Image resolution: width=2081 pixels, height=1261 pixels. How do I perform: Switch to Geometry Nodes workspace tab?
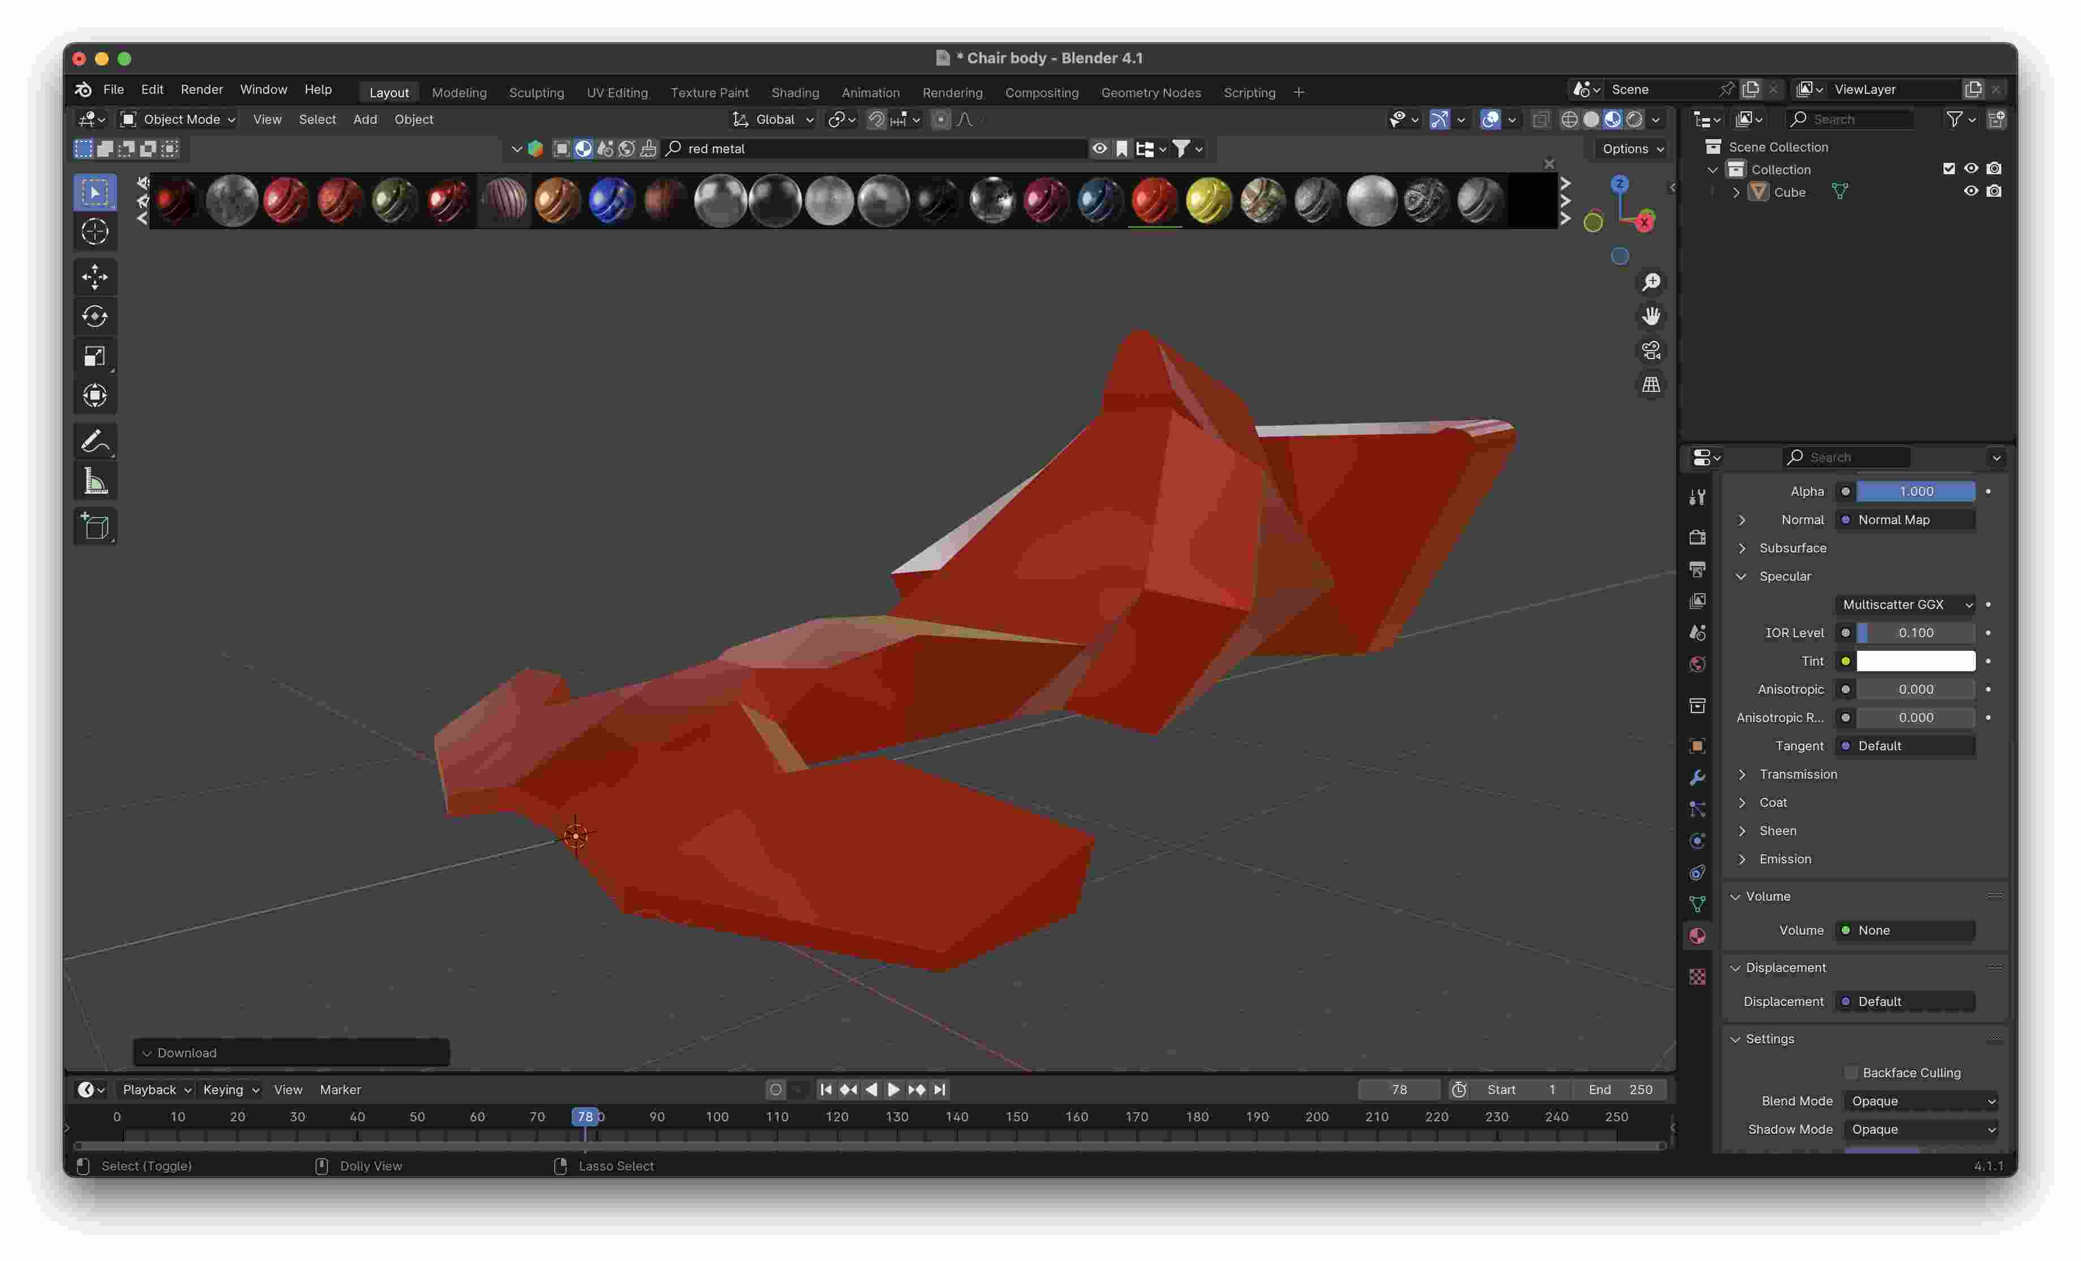point(1150,93)
